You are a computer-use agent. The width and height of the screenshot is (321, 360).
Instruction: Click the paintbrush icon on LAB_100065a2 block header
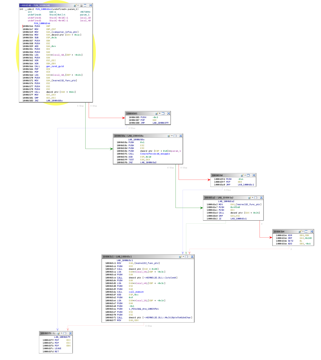click(x=250, y=197)
